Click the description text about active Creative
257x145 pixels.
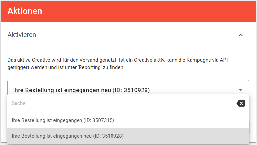point(117,64)
